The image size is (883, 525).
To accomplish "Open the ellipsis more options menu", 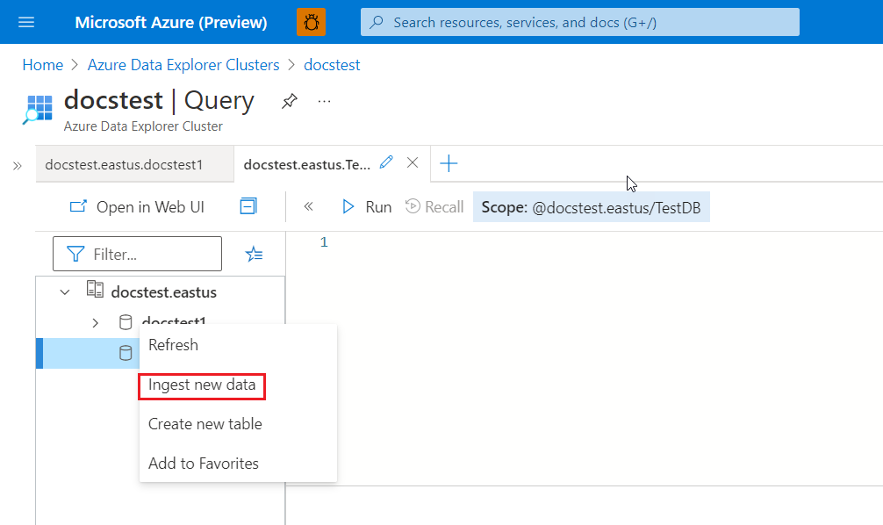I will coord(325,102).
